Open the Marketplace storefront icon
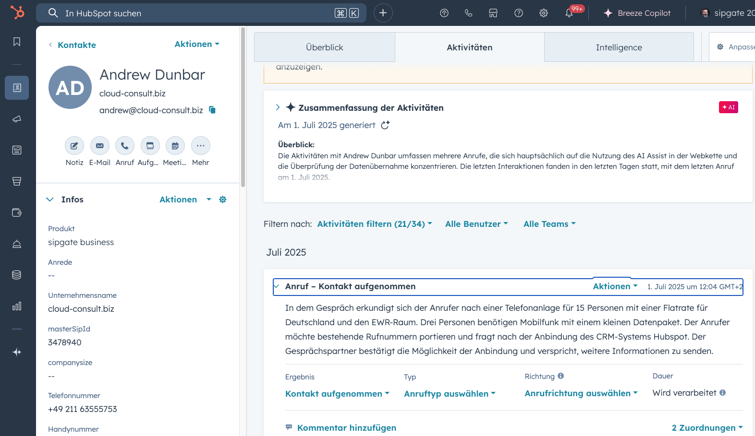 point(493,13)
